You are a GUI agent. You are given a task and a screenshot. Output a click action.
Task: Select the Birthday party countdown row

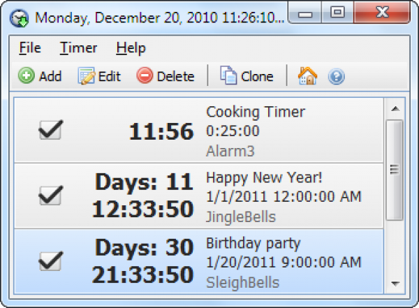[x=253, y=244]
